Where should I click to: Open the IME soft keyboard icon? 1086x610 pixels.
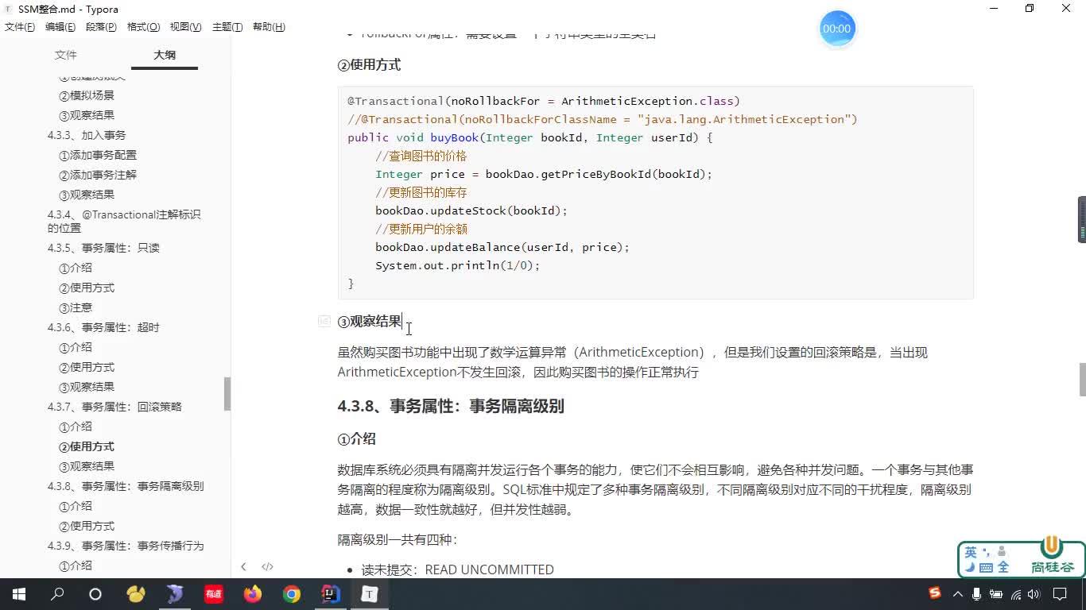986,567
